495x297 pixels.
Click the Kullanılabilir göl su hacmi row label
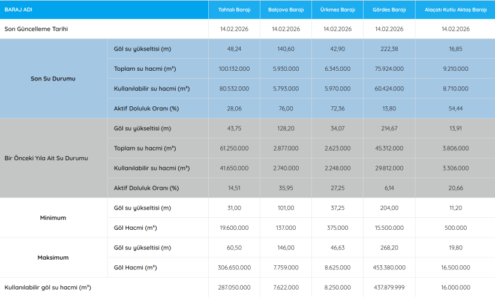click(x=47, y=287)
